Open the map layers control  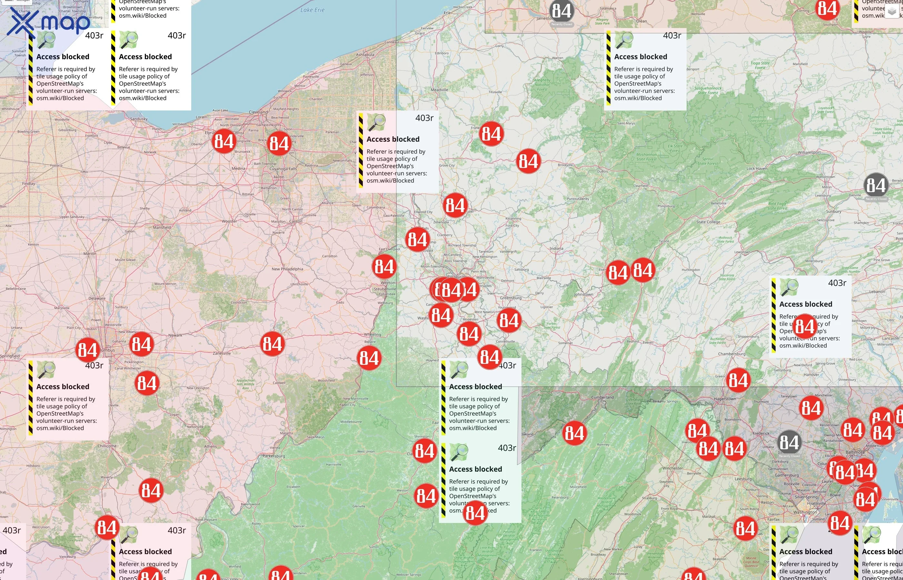(892, 12)
